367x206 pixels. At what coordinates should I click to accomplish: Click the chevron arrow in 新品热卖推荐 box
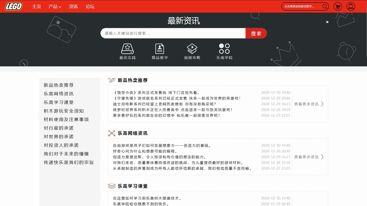click(322, 104)
